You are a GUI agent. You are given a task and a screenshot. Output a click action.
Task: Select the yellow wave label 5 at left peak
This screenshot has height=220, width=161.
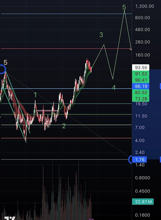(x=5, y=62)
